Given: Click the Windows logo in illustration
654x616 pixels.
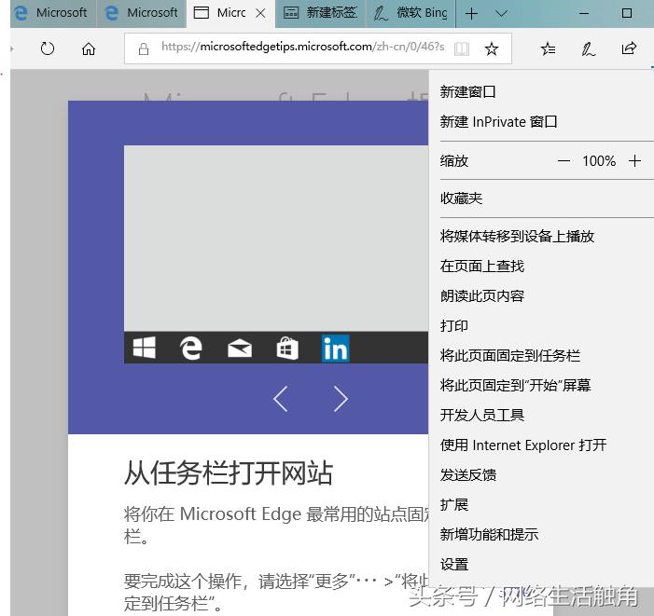Looking at the screenshot, I should click(145, 348).
